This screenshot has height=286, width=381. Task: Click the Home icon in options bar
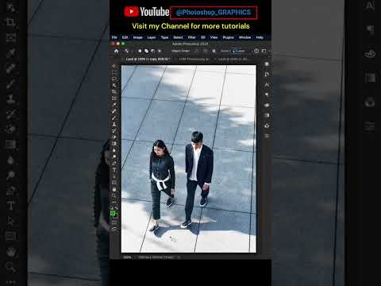point(116,51)
